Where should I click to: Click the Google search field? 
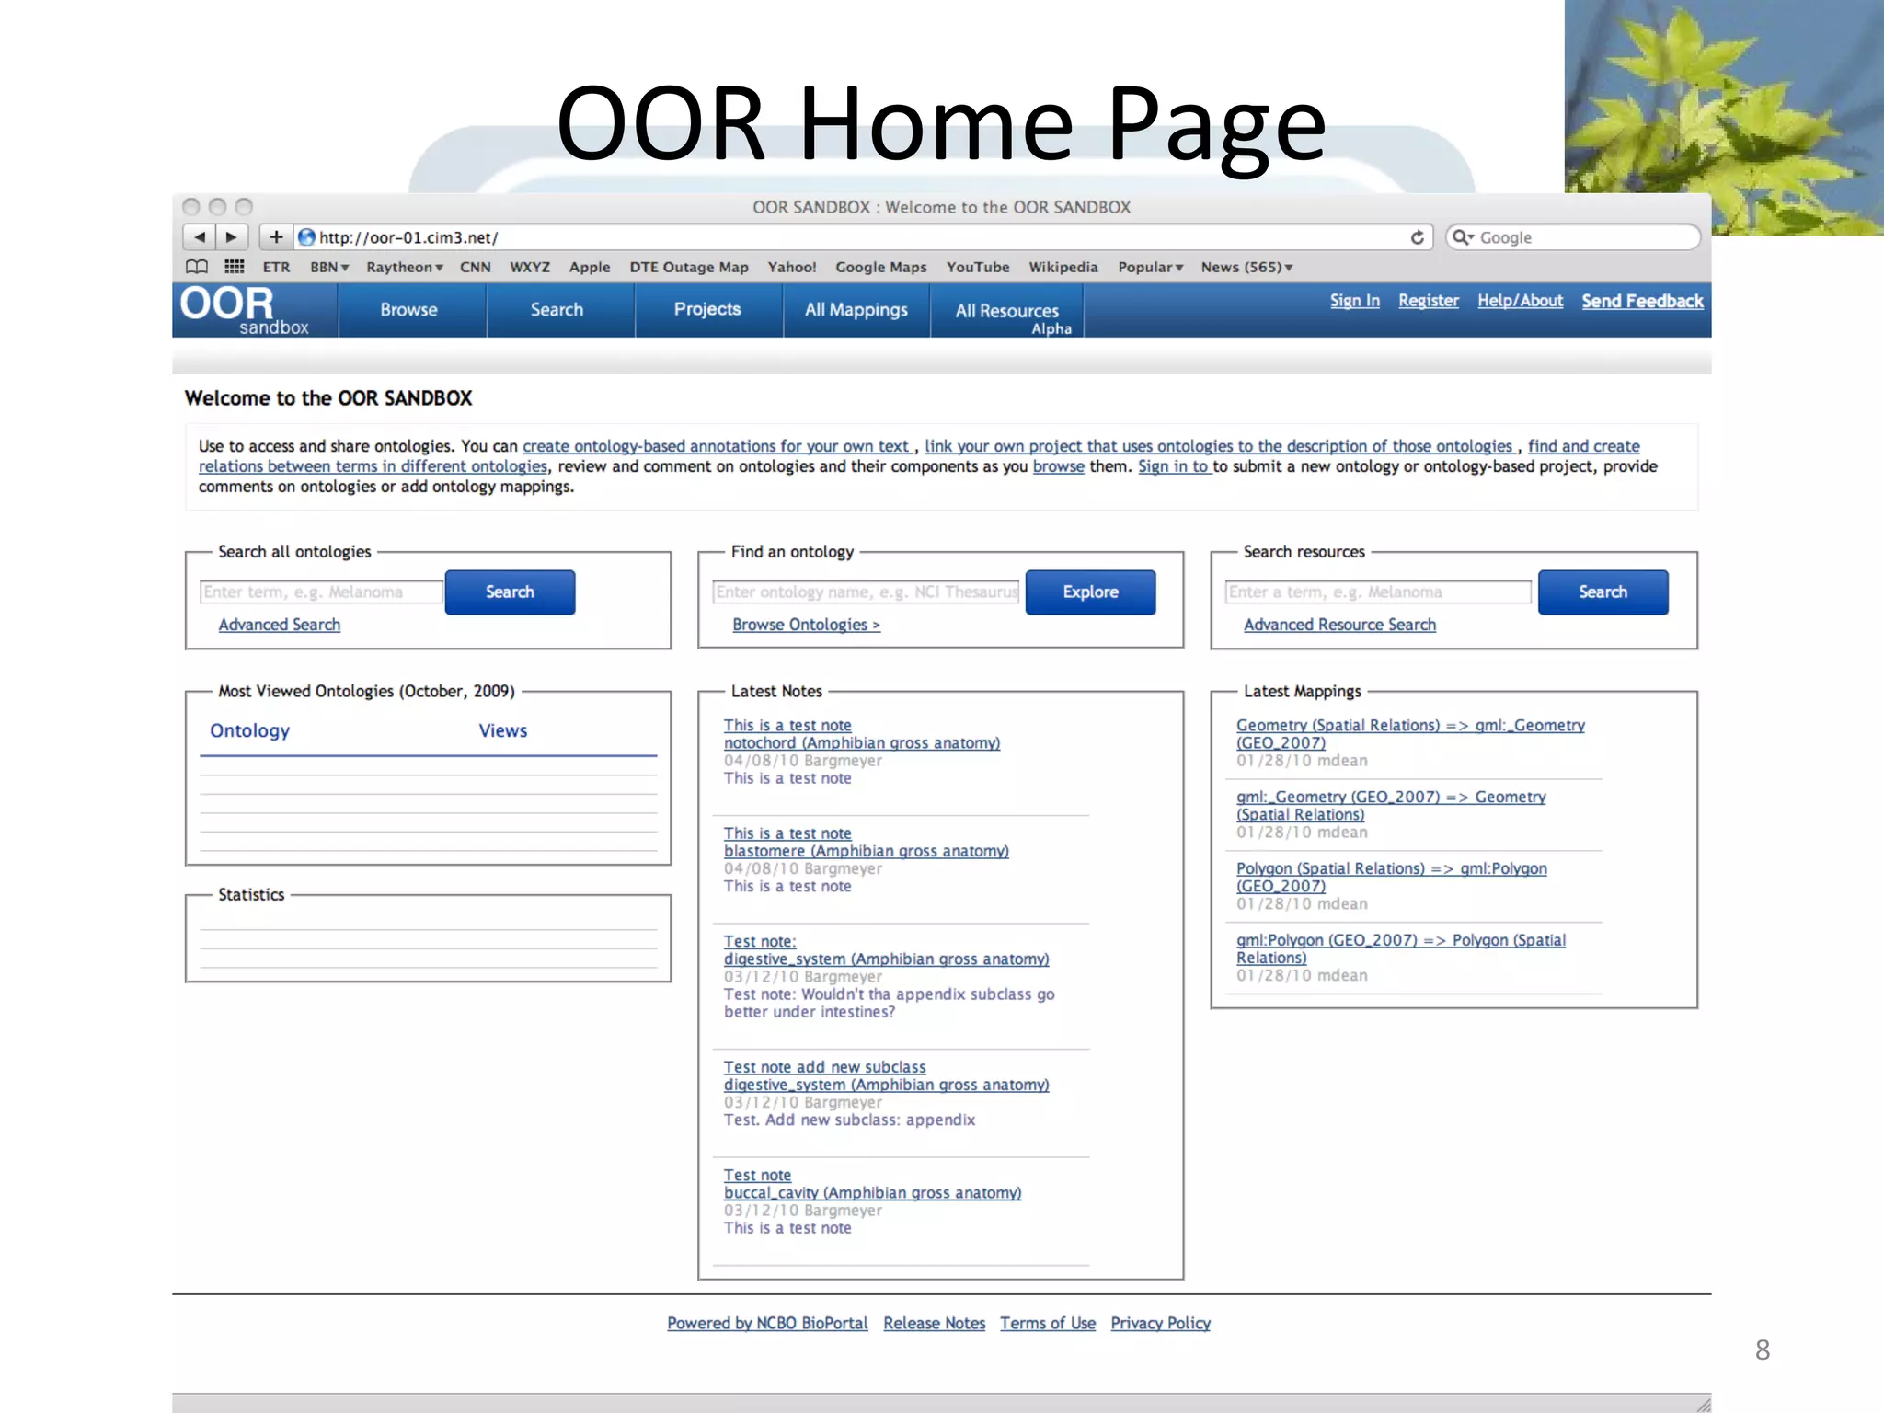click(x=1573, y=237)
